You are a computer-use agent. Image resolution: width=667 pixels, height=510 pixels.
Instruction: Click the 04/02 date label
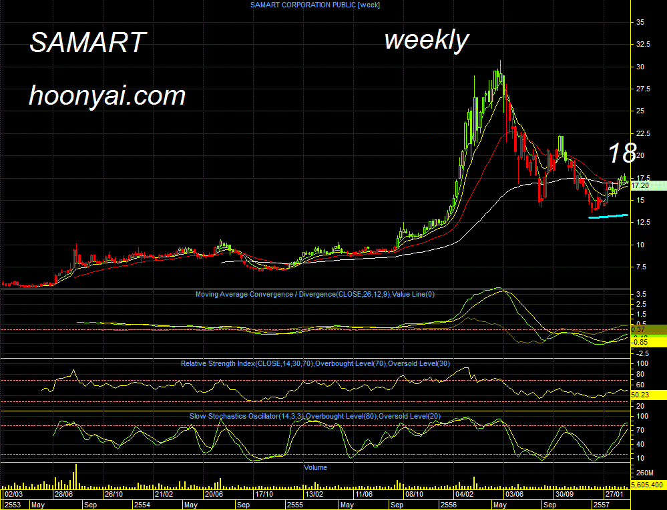pos(464,494)
